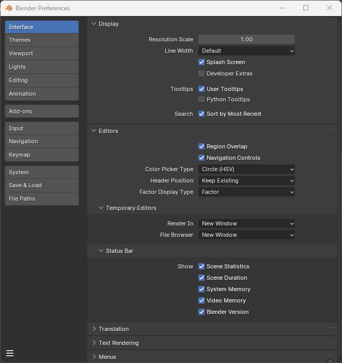Collapse Temporary Editors subpanel
Screen dimensions: 342x363
tap(101, 208)
